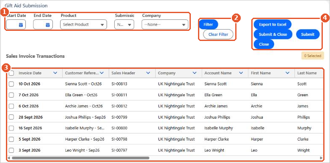Click last name Wright
330x163 pixels.
[x=303, y=150]
